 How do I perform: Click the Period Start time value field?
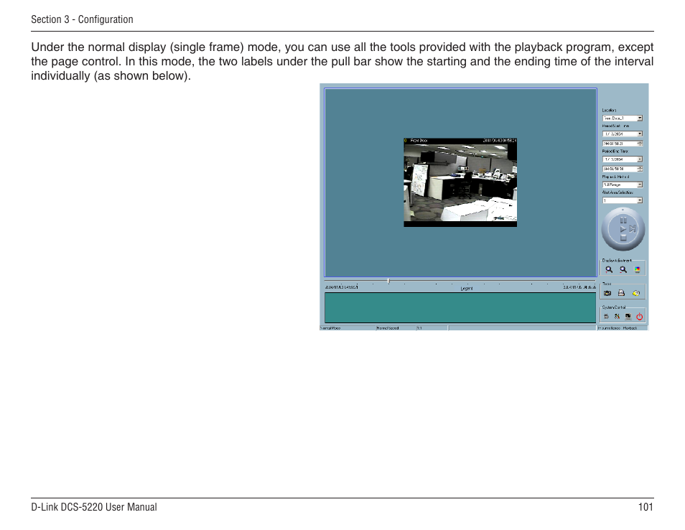(x=620, y=144)
